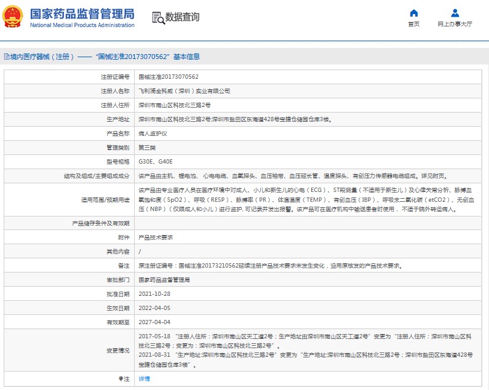Select the 数据查询 heading

coord(182,17)
